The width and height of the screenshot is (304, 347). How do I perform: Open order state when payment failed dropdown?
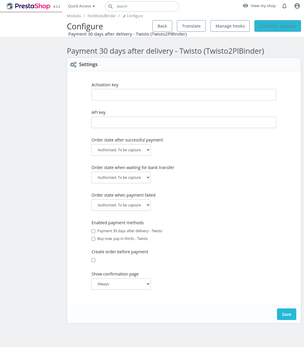[121, 205]
